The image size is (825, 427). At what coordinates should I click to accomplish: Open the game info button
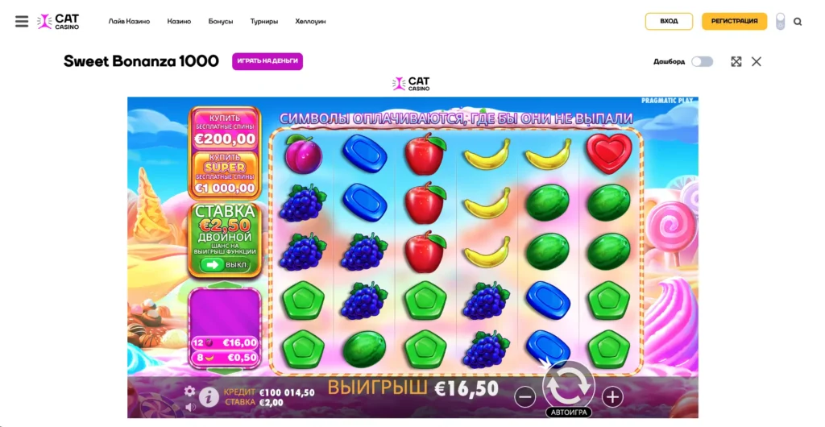coord(209,397)
